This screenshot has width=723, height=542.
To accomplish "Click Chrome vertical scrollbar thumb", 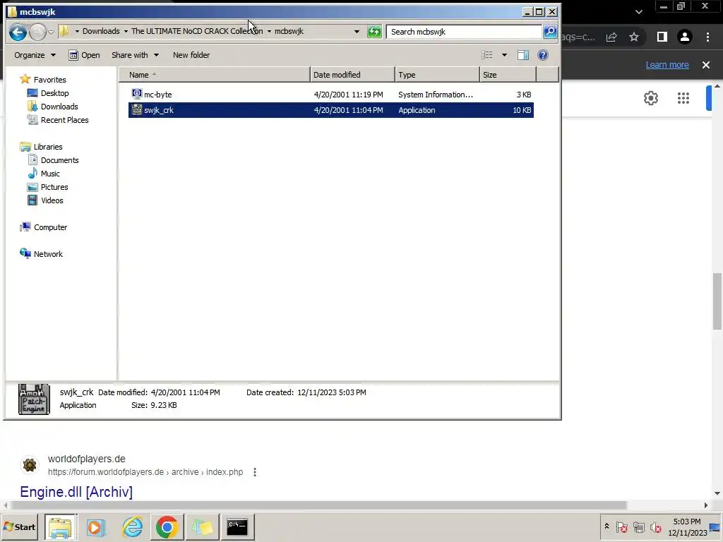I will (717, 301).
